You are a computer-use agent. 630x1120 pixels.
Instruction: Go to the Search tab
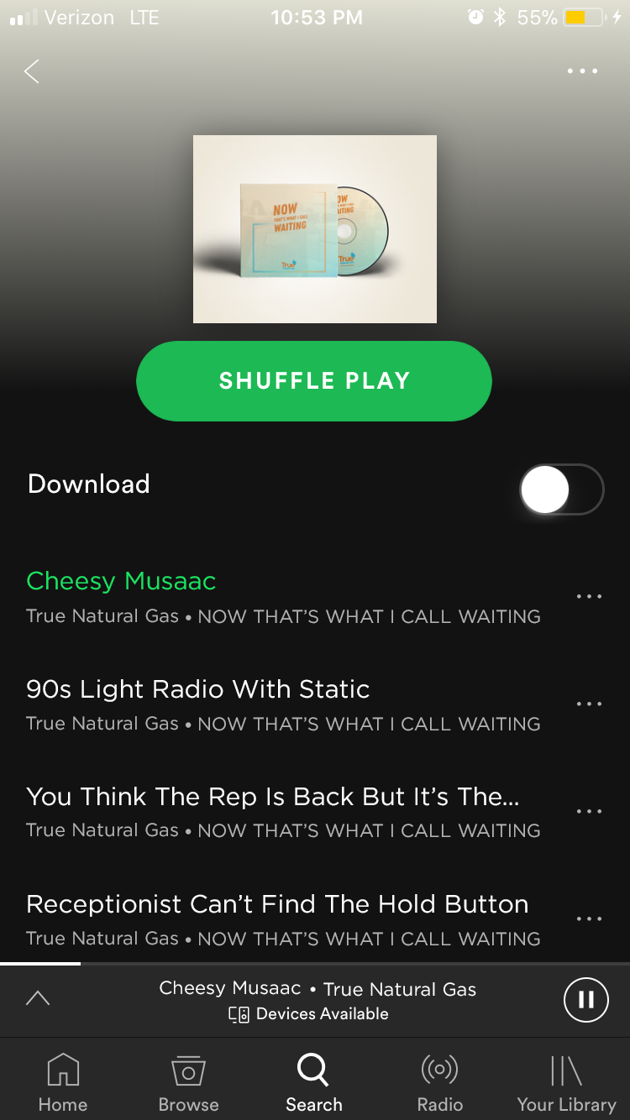click(x=314, y=1083)
